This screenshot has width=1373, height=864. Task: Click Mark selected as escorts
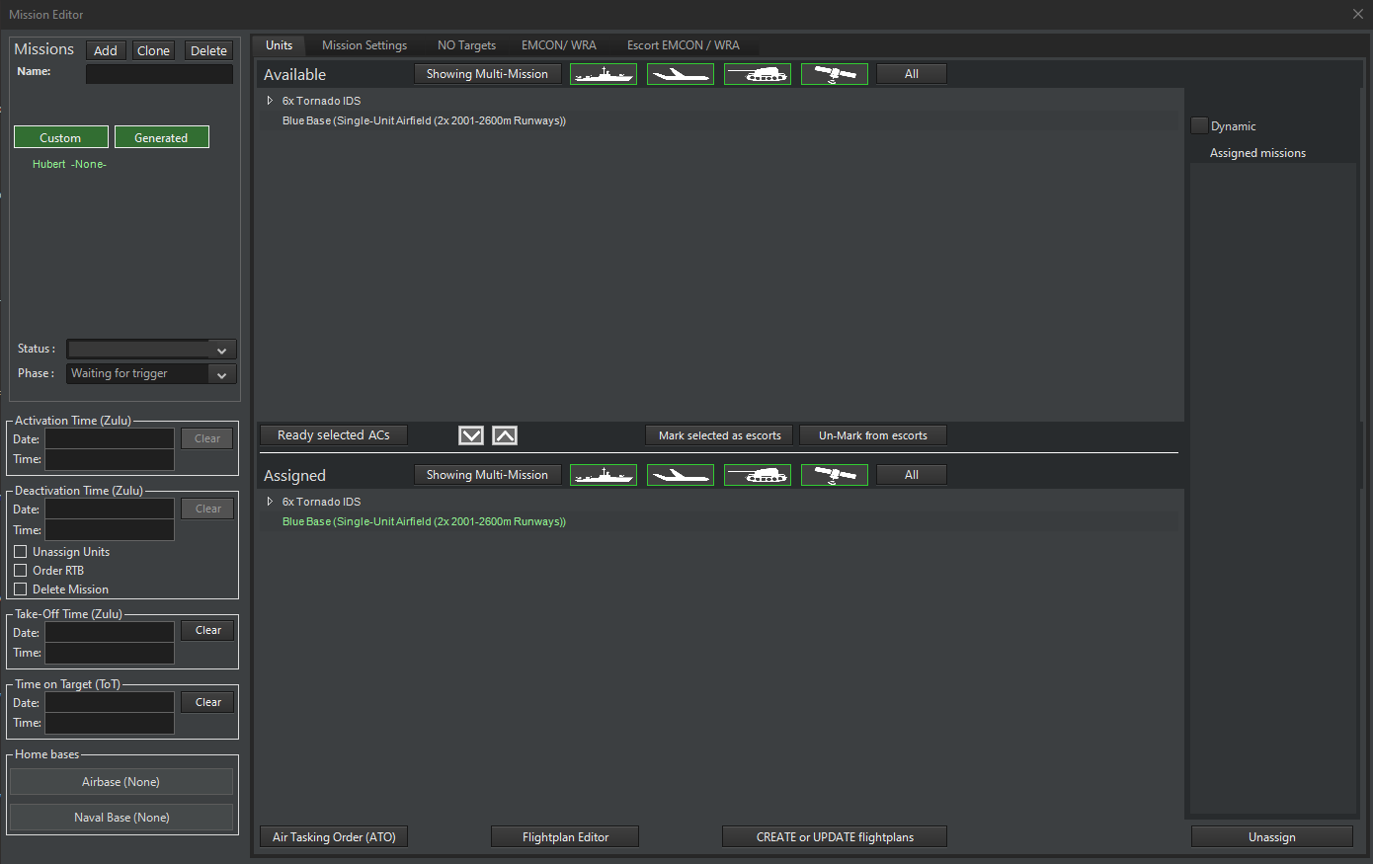tap(719, 435)
